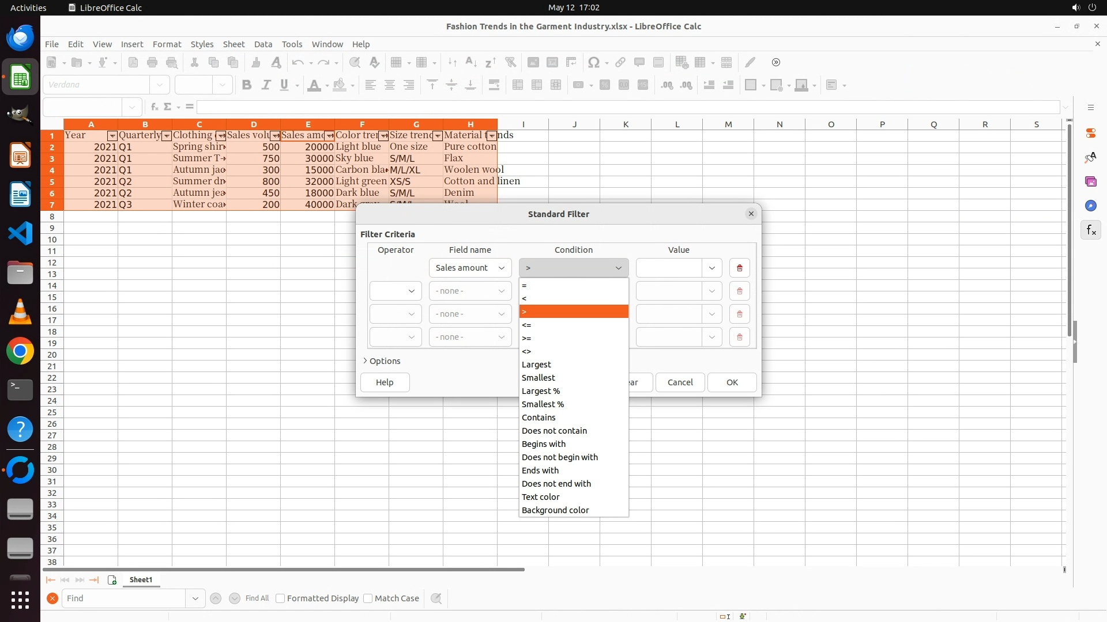Viewport: 1107px width, 622px height.
Task: Choose 'Largest %' from condition list
Action: tap(540, 391)
